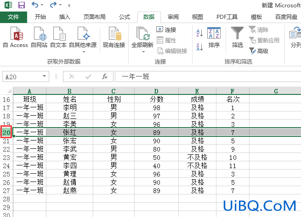This screenshot has height=217, width=301.
Task: Click the cell containing 张红
Action: coord(70,132)
